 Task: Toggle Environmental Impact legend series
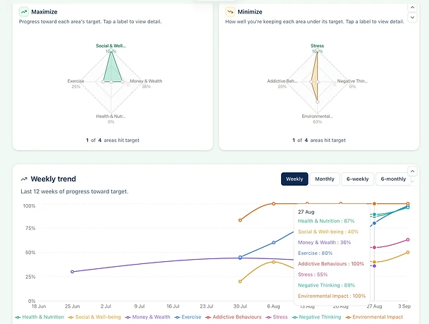click(x=374, y=317)
